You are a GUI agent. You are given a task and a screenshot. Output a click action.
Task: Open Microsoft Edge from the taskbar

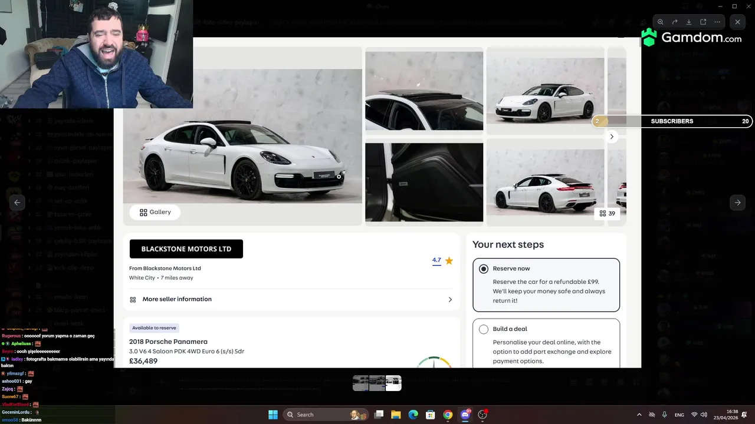pyautogui.click(x=413, y=415)
